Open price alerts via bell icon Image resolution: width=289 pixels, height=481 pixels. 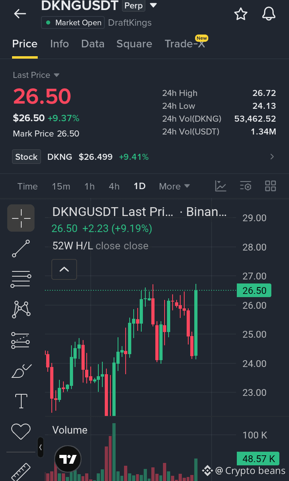click(x=269, y=14)
